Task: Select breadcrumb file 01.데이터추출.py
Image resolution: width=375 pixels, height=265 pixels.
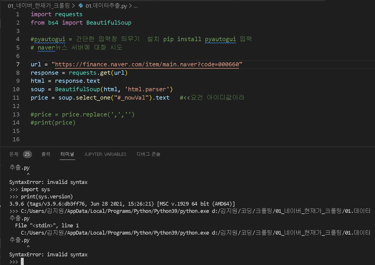Action: (x=106, y=6)
